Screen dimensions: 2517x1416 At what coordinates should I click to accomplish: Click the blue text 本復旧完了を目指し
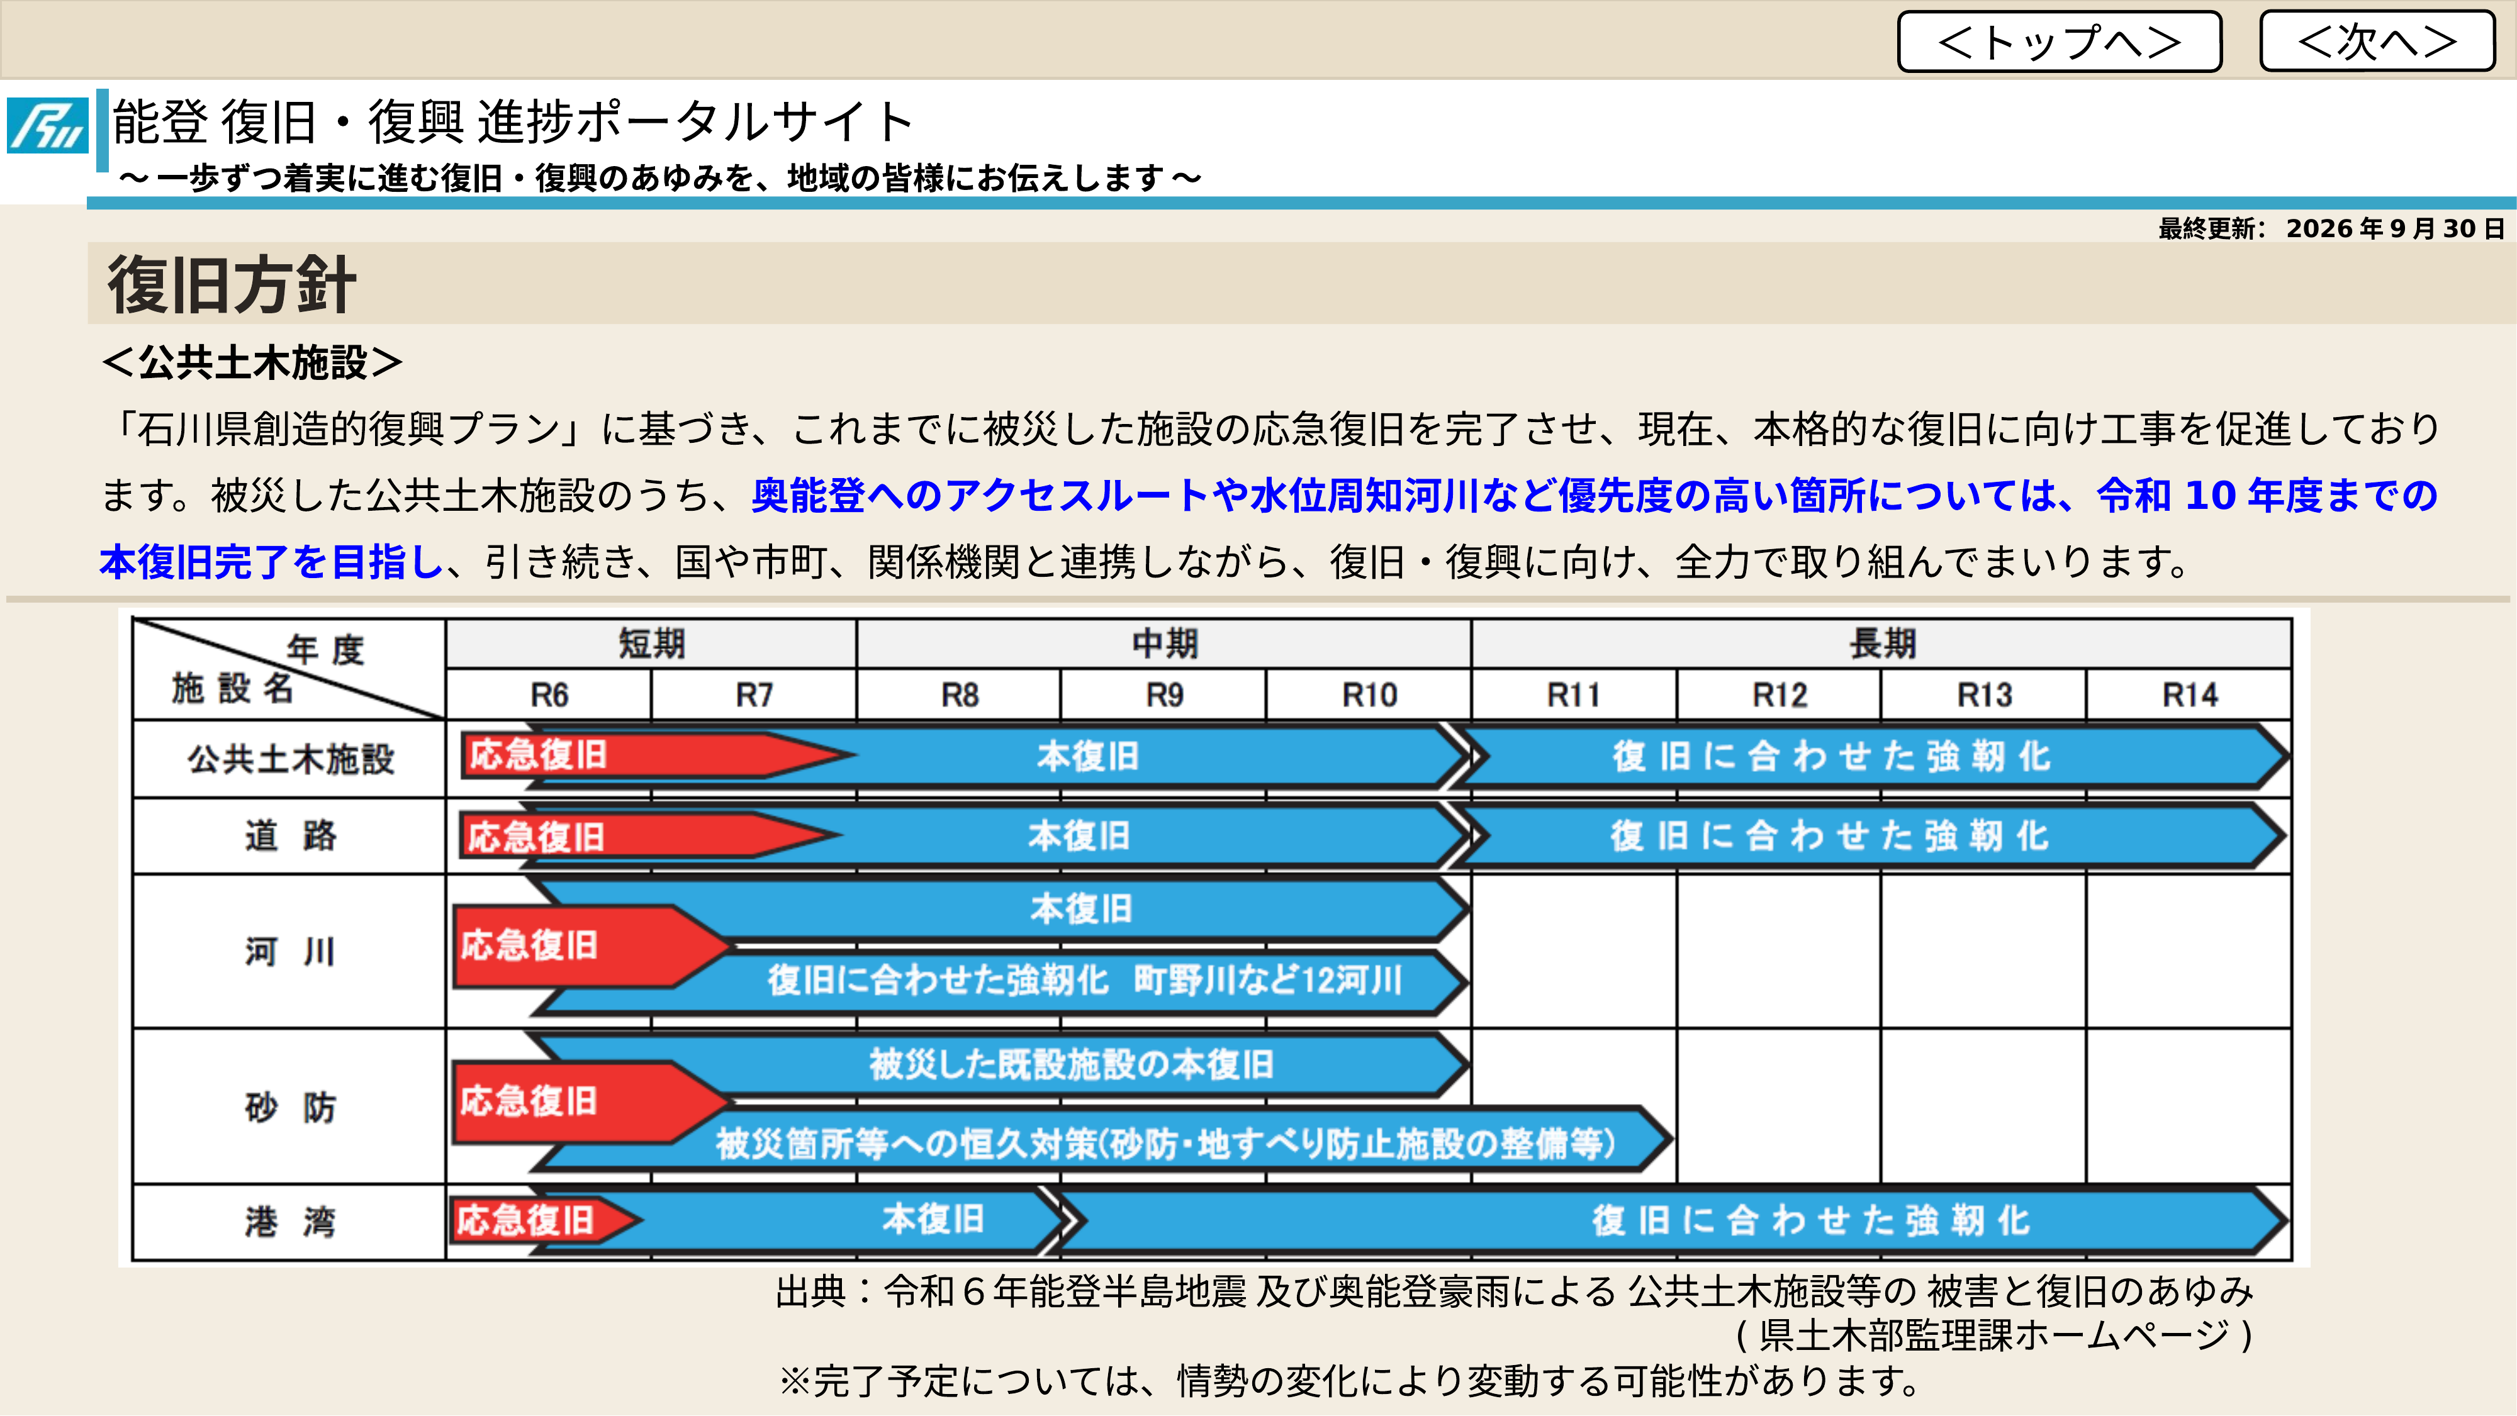(x=272, y=562)
